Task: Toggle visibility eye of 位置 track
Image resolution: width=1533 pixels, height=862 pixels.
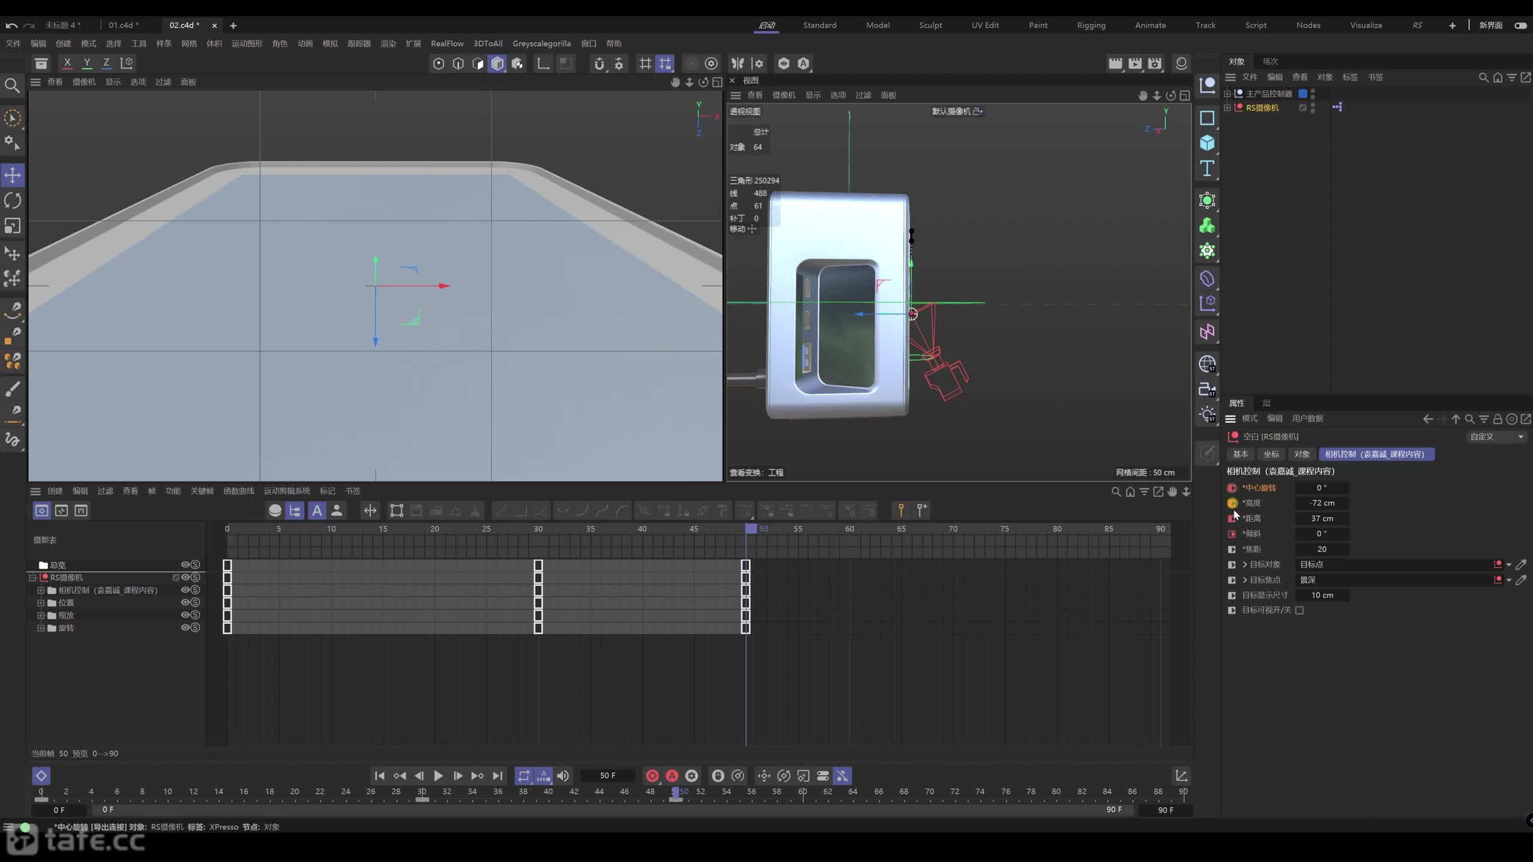Action: click(x=185, y=602)
